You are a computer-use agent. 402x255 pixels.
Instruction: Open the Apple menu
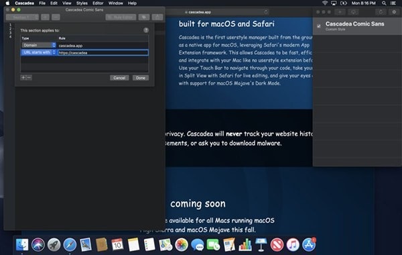tap(7, 3)
